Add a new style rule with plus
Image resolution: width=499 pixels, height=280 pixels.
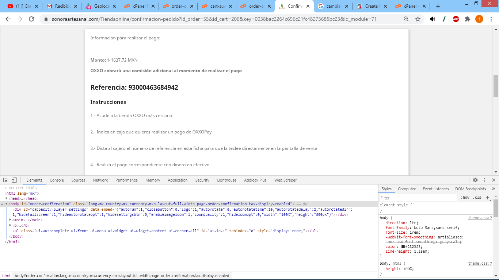[x=487, y=198]
